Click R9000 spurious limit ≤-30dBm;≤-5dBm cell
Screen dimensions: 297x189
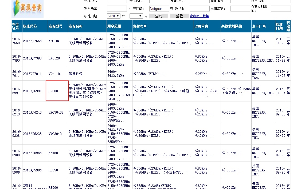pos(236,91)
